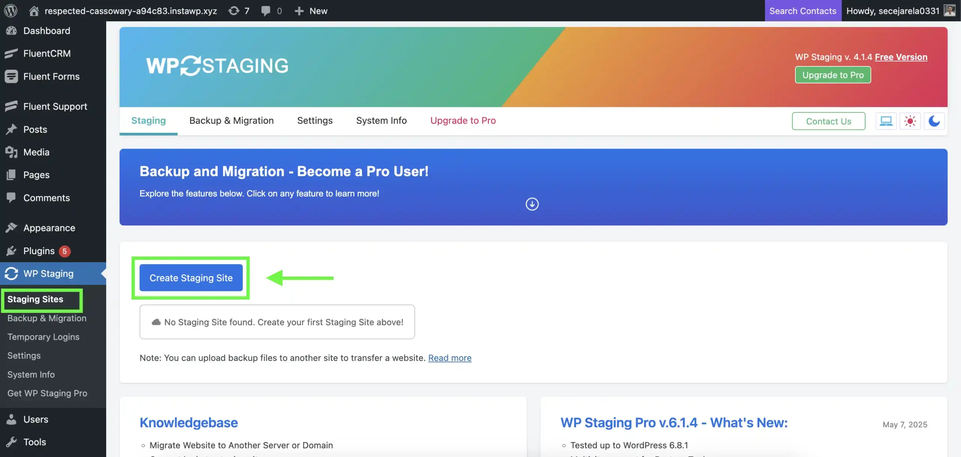The width and height of the screenshot is (961, 457).
Task: Click 'Backup and Migration - Become a Pro User!' heading
Action: click(284, 171)
